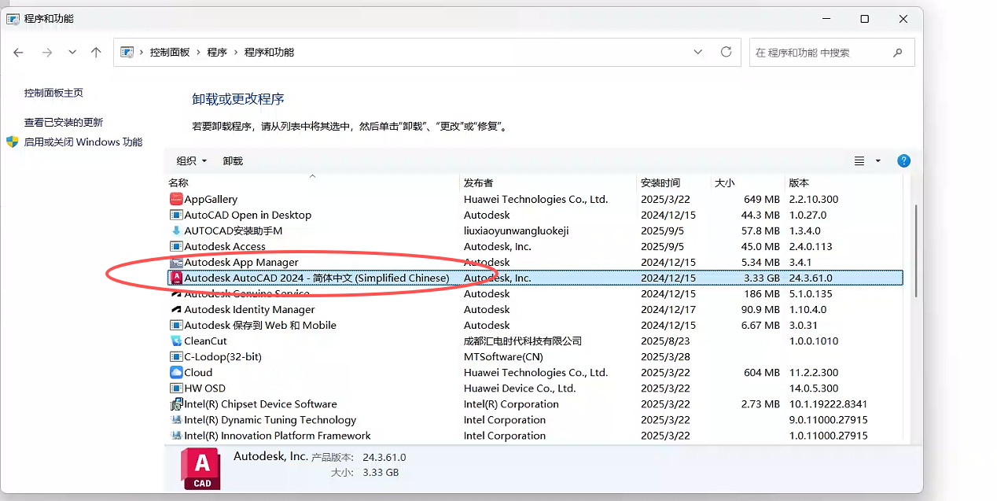Click the CleanCut program icon
997x501 pixels.
[176, 341]
